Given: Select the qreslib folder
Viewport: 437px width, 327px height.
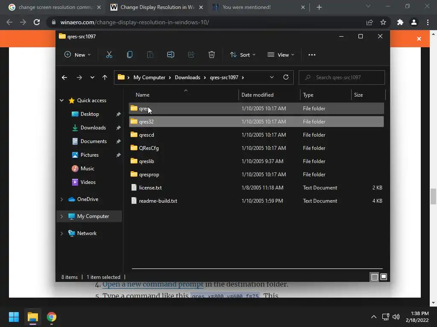Looking at the screenshot, I should coord(256,161).
